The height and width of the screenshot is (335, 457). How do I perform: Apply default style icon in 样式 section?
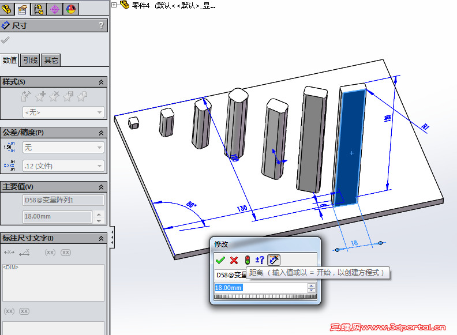coord(26,96)
